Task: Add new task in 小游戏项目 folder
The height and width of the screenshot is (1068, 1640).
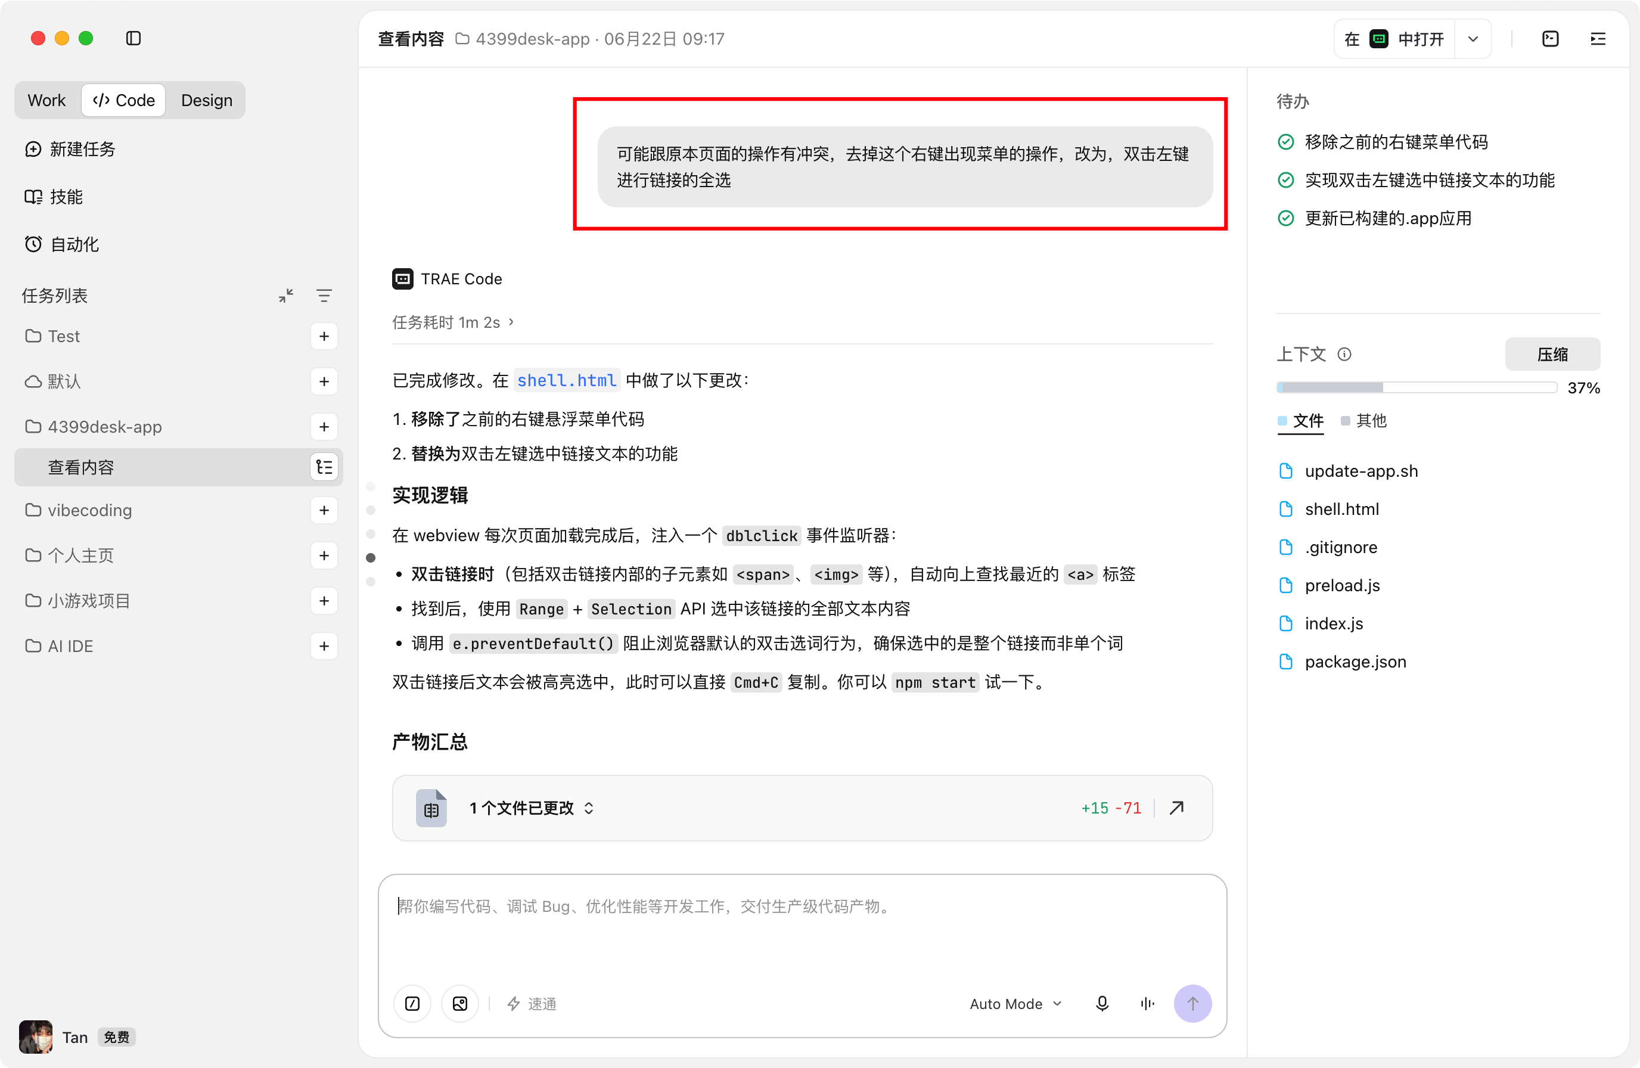Action: (324, 601)
